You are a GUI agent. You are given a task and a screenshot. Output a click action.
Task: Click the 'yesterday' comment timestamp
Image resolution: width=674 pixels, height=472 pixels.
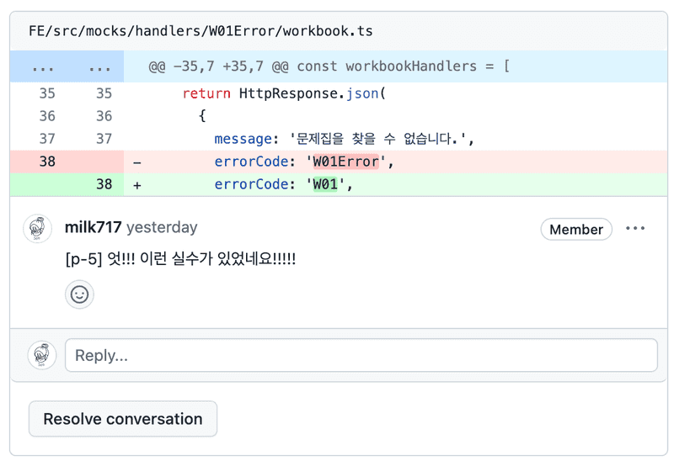162,227
